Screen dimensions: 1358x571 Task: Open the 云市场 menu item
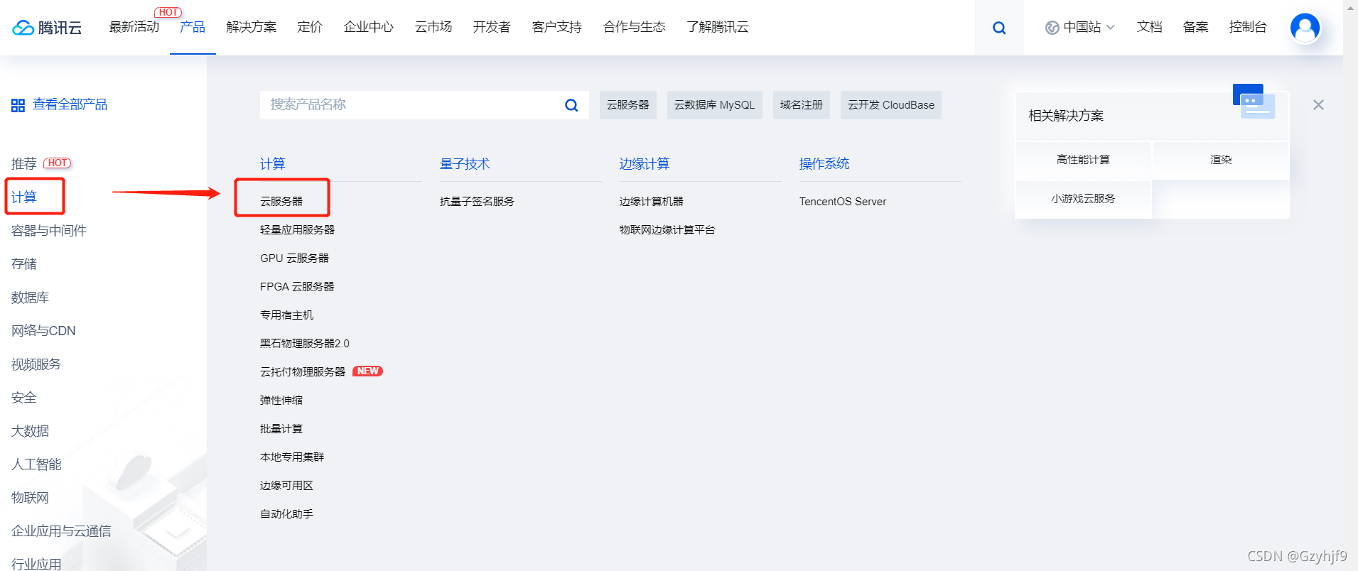[x=433, y=27]
